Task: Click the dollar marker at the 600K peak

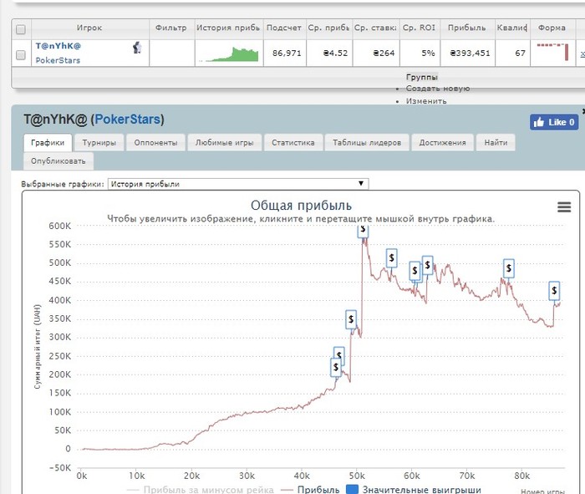Action: 363,230
